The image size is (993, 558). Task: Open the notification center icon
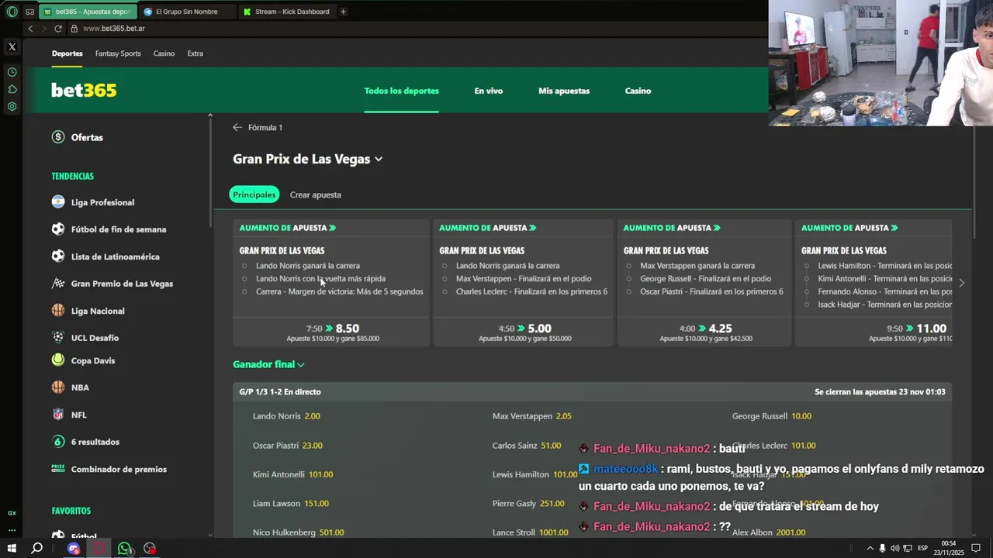977,549
